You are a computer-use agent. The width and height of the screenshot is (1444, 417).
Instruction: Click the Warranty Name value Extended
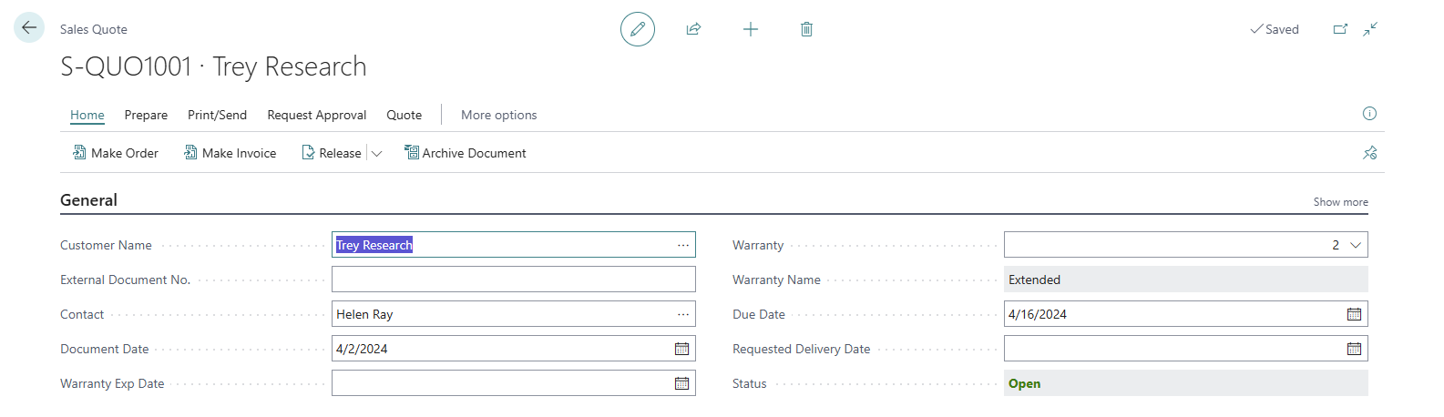tap(1186, 280)
